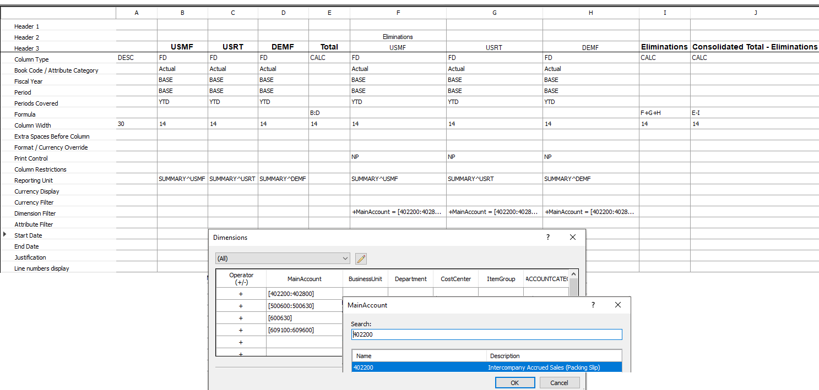
Task: Click the Department column header
Action: click(x=411, y=279)
